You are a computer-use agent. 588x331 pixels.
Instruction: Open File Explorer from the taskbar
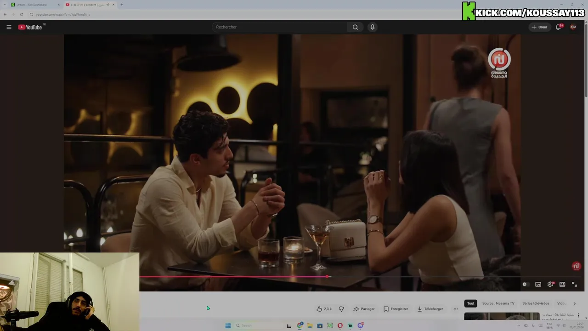[x=310, y=325]
